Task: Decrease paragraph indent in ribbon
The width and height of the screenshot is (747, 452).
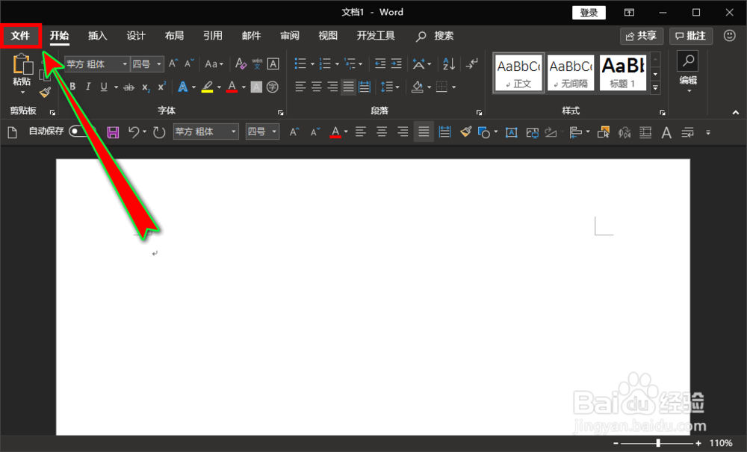Action: coord(379,64)
